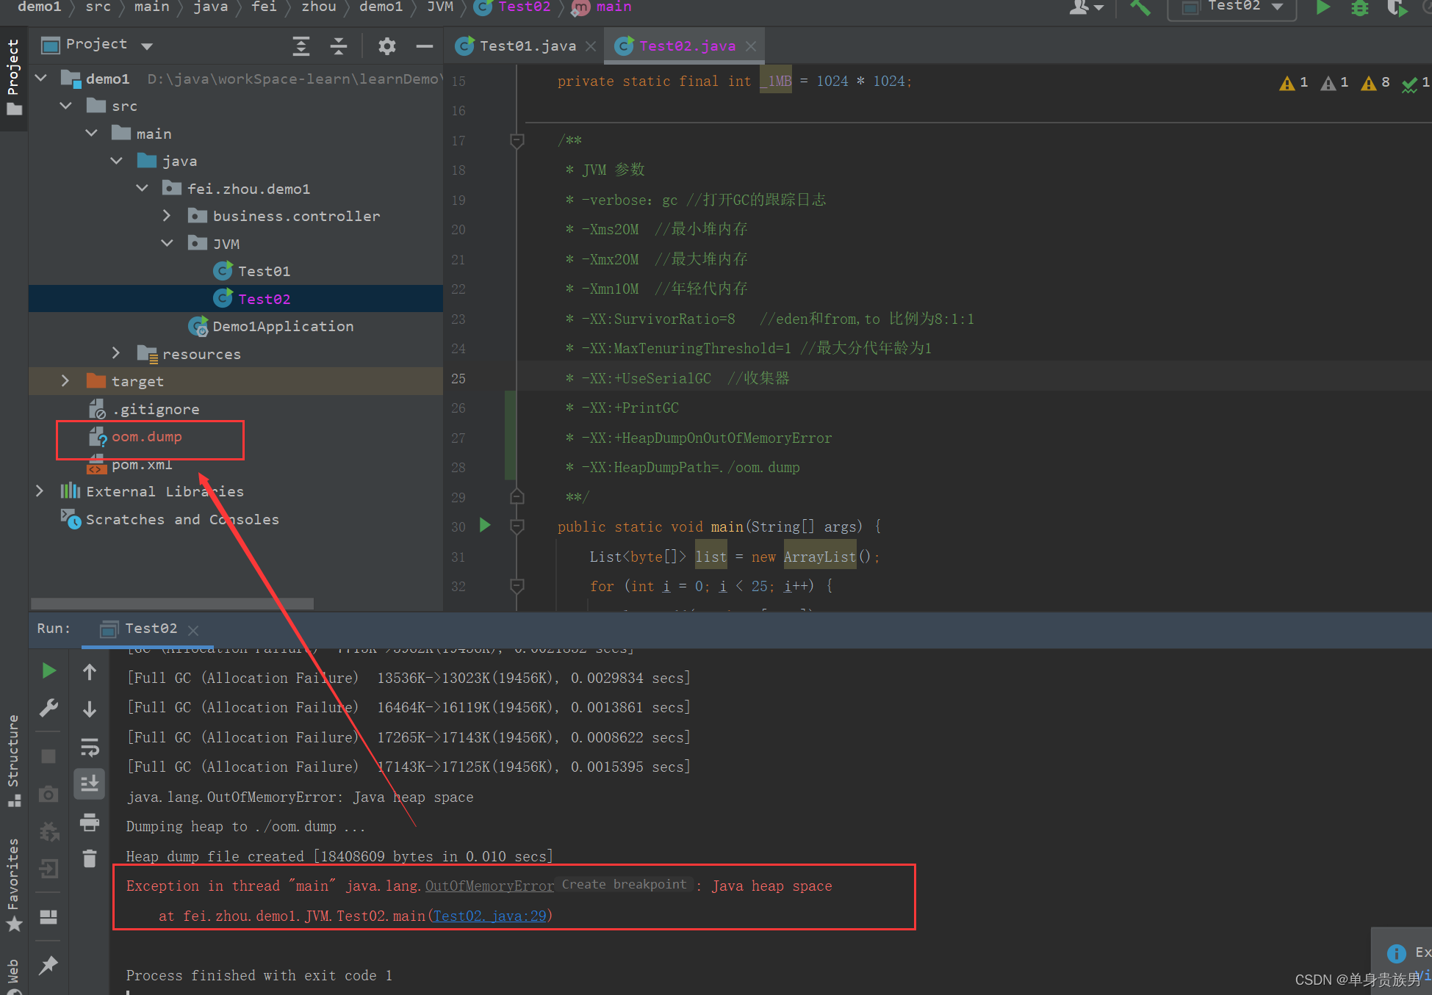Click the run gutter arrow beside main method
Viewport: 1432px width, 995px height.
pyautogui.click(x=485, y=525)
